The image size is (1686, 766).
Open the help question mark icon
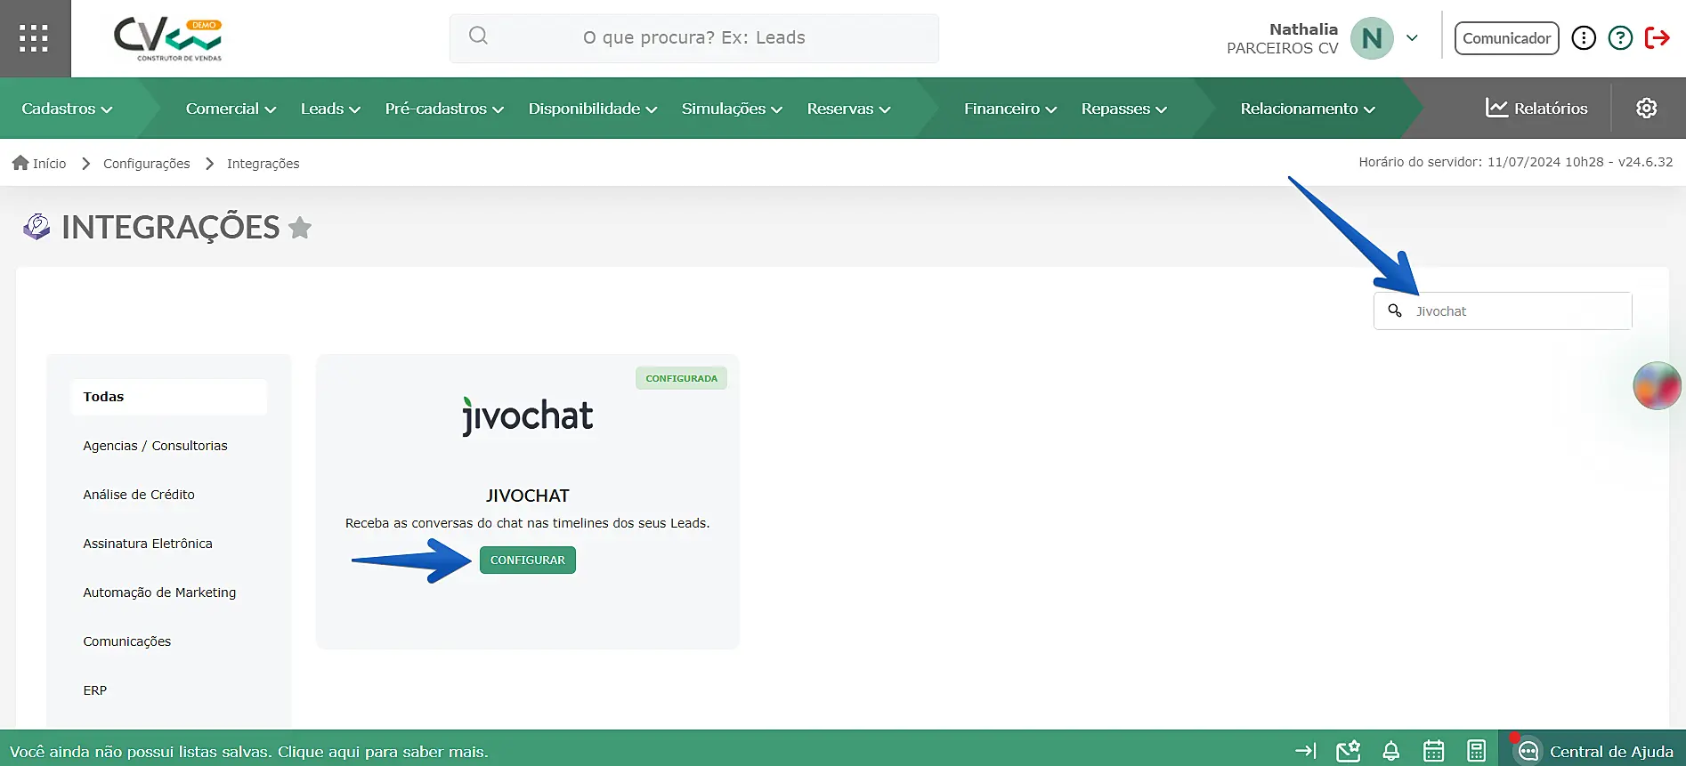[x=1620, y=38]
